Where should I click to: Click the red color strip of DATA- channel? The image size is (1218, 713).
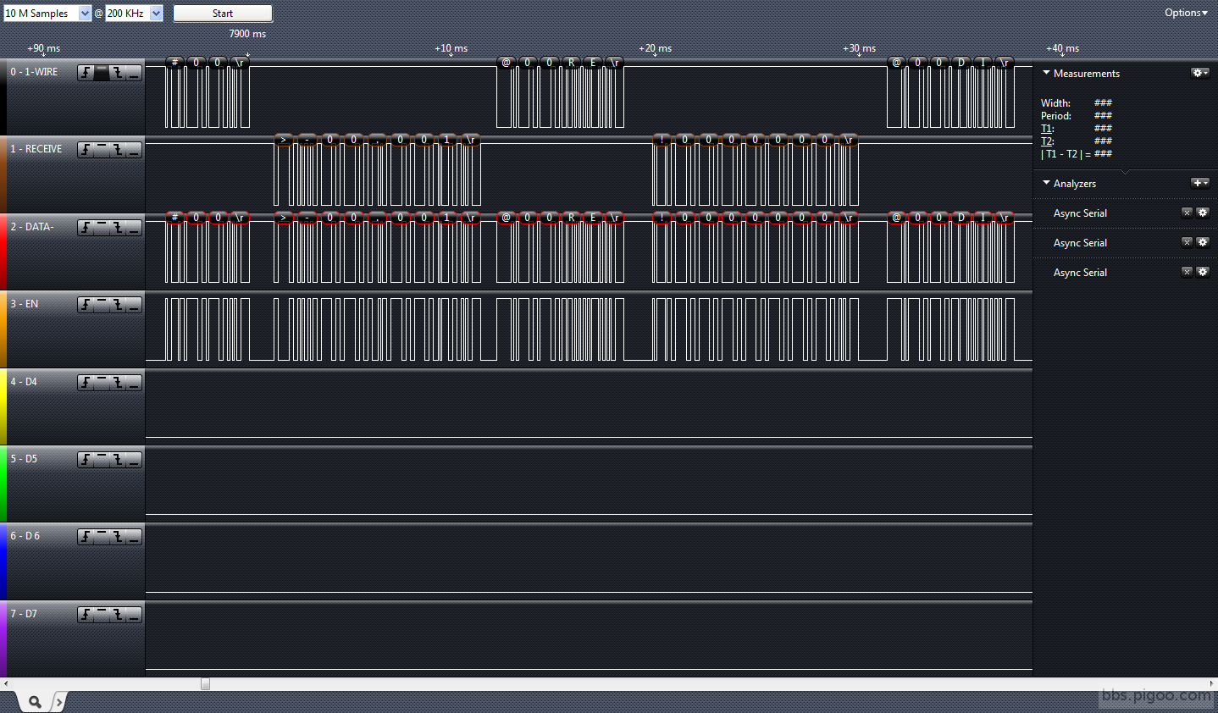pyautogui.click(x=3, y=252)
